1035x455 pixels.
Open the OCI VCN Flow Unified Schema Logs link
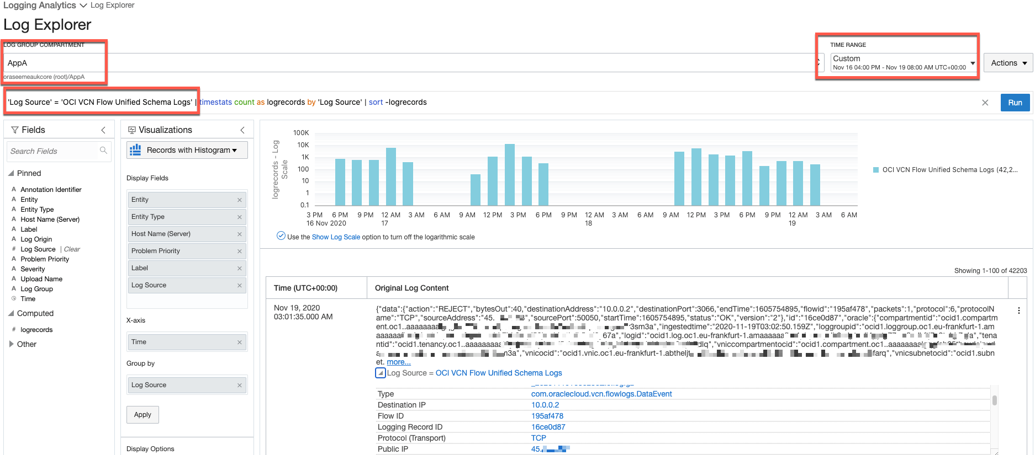point(499,373)
